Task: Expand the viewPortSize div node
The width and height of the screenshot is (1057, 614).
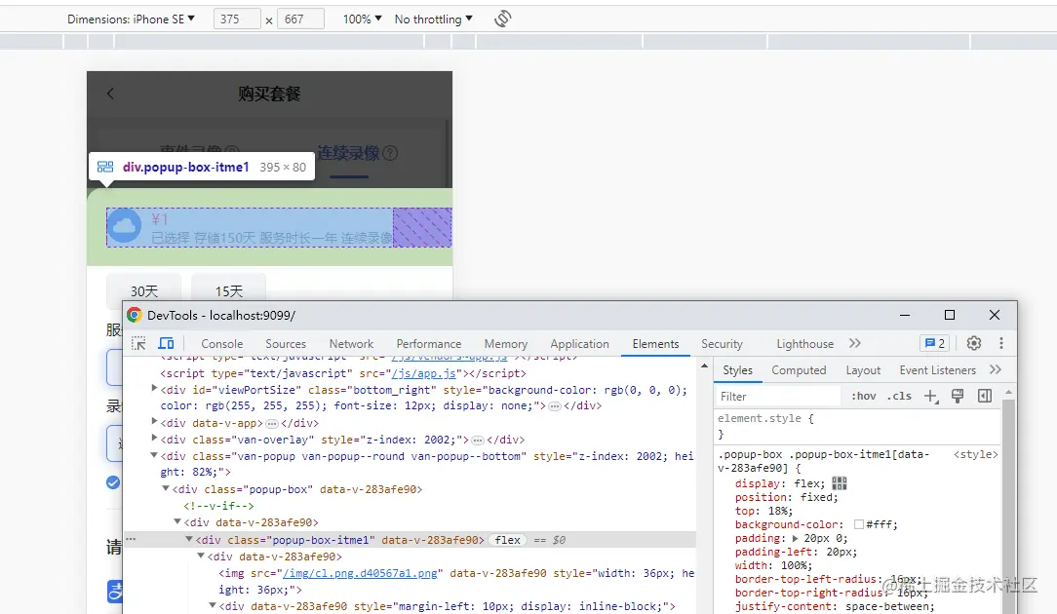Action: click(x=154, y=388)
